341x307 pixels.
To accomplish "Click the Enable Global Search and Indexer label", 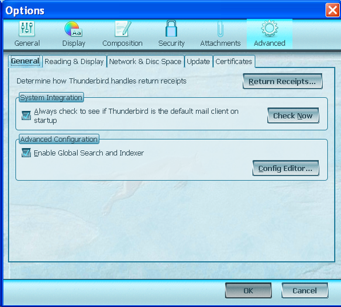I will [89, 153].
